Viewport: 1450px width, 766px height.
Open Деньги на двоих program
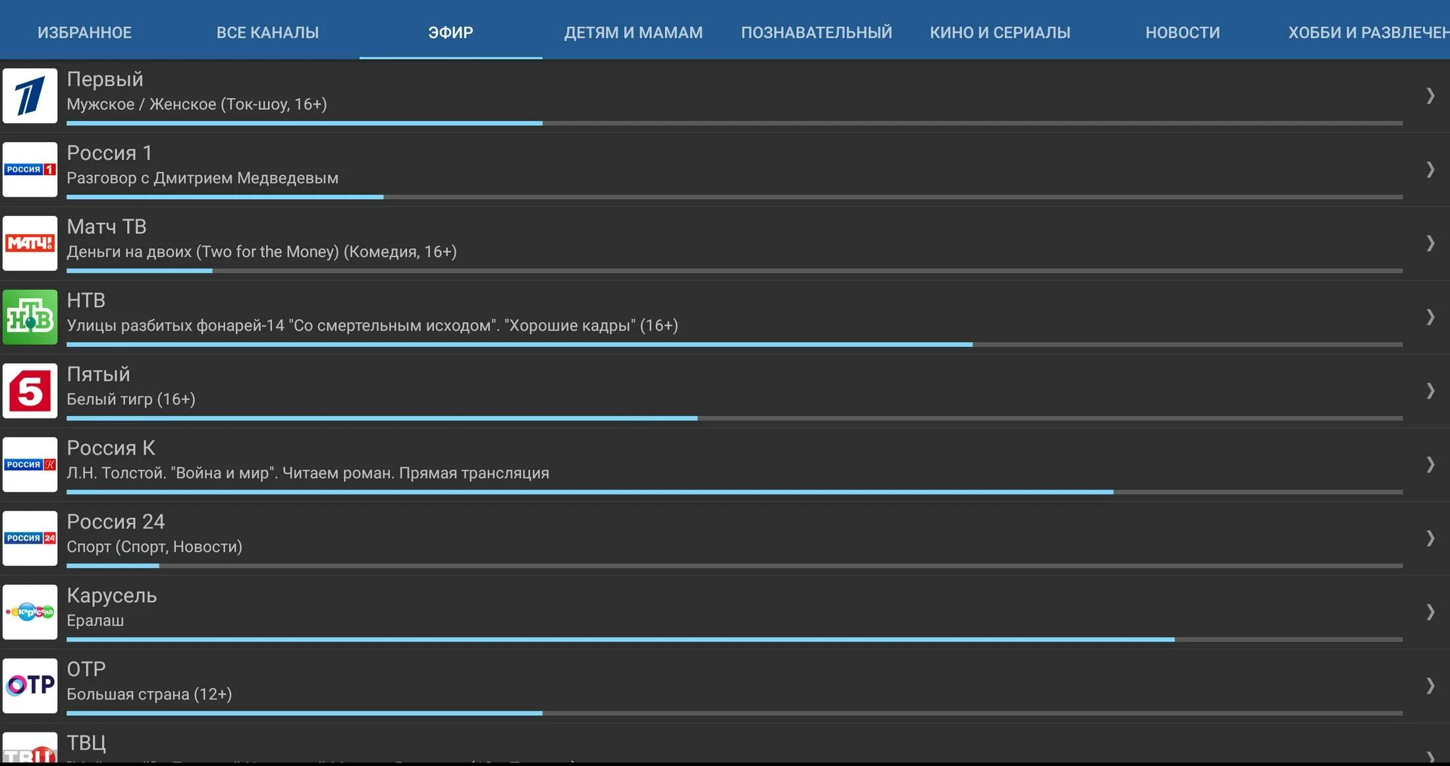coord(261,251)
